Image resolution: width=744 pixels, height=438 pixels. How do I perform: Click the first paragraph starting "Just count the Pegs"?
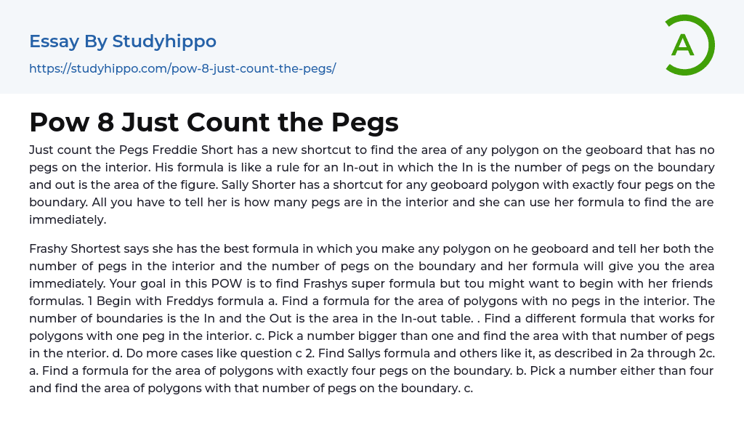click(371, 184)
